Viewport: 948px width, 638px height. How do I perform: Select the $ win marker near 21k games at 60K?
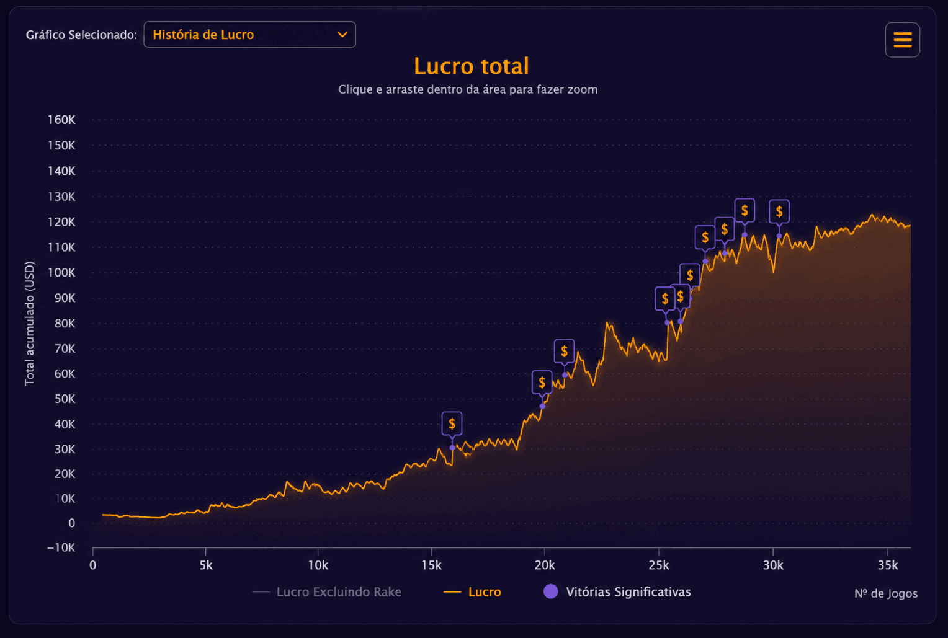click(x=564, y=351)
